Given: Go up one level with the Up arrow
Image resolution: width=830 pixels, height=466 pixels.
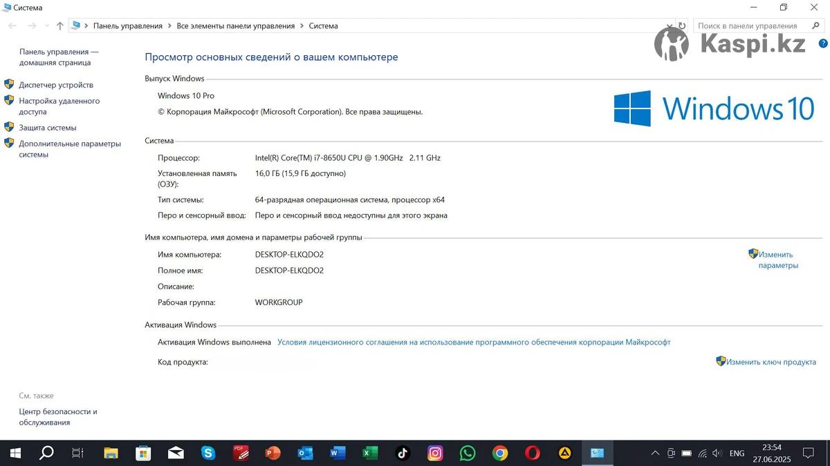Looking at the screenshot, I should pyautogui.click(x=60, y=26).
